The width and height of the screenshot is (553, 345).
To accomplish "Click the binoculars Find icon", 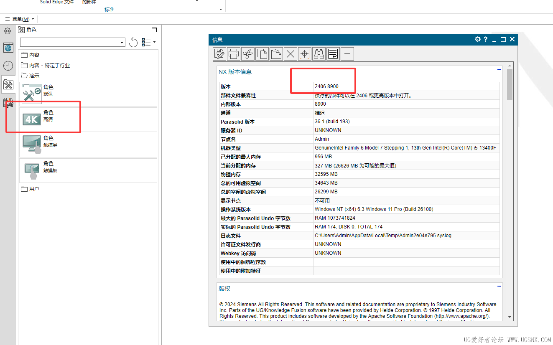I will (319, 53).
